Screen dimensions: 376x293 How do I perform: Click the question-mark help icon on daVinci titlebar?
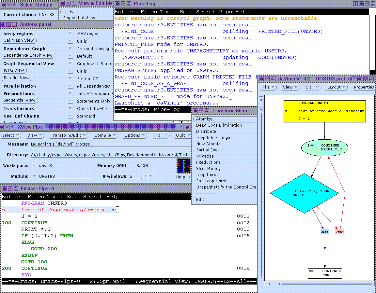tap(354, 79)
